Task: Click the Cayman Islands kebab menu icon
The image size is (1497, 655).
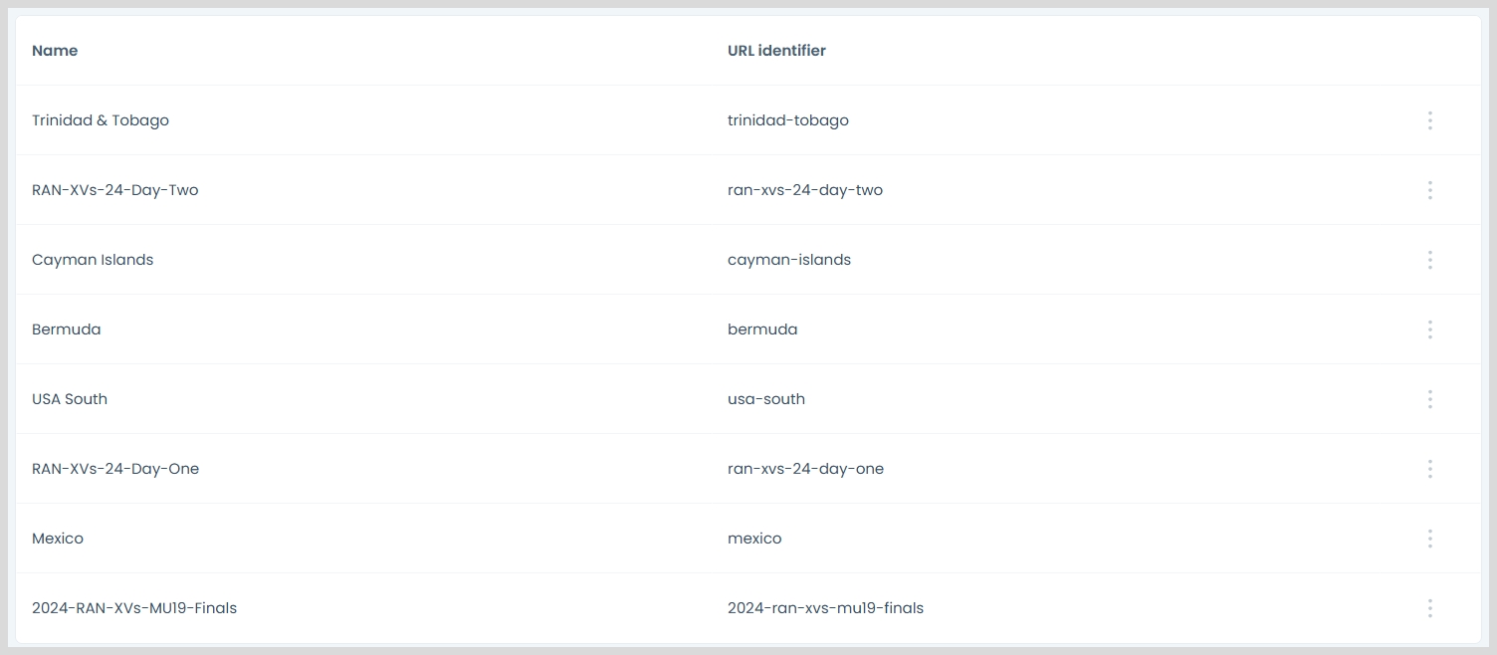Action: click(x=1429, y=260)
